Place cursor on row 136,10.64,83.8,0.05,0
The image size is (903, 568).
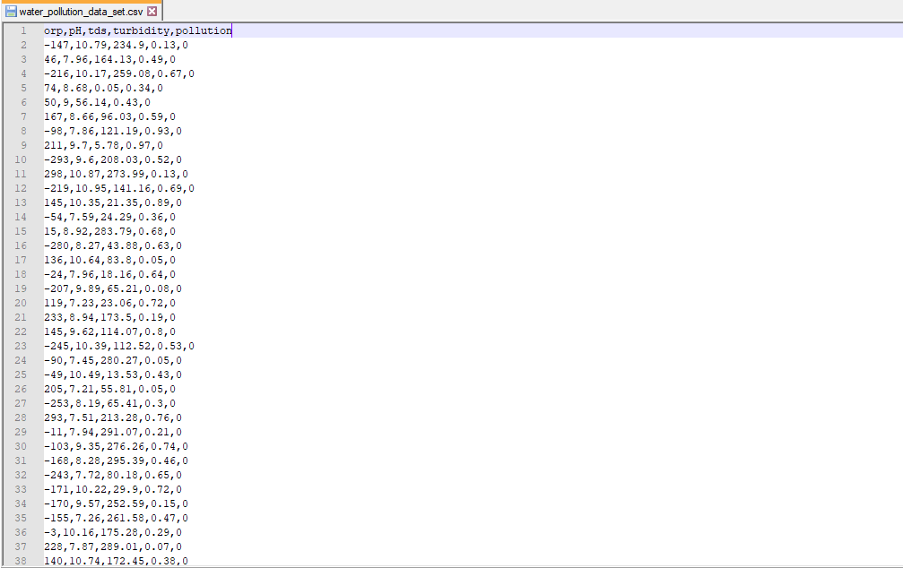pyautogui.click(x=109, y=260)
